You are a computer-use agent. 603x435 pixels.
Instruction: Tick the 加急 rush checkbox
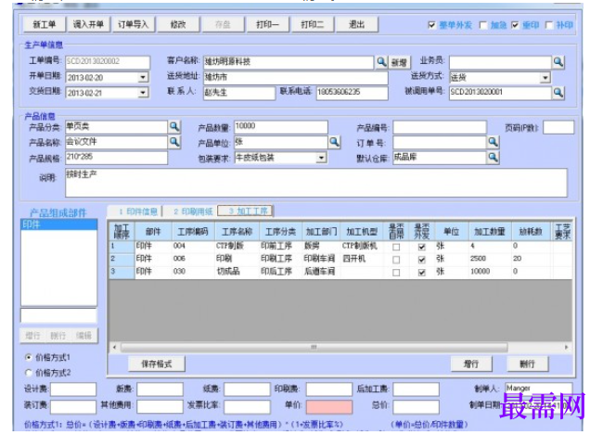pyautogui.click(x=483, y=25)
